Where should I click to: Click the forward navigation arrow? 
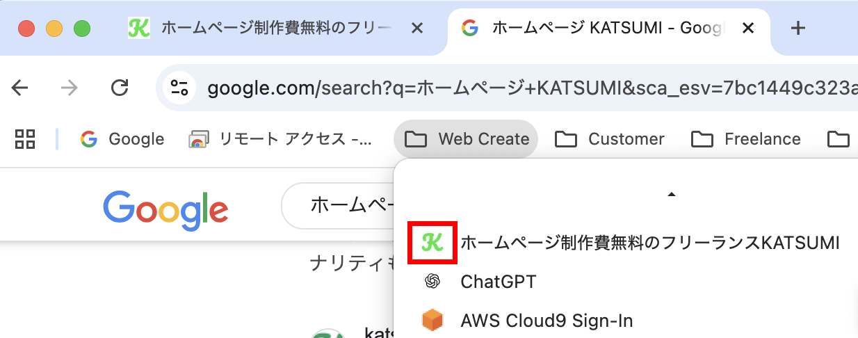pos(69,87)
